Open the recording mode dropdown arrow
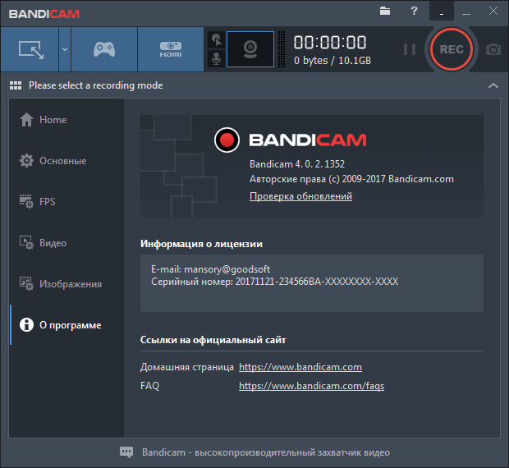 (64, 49)
